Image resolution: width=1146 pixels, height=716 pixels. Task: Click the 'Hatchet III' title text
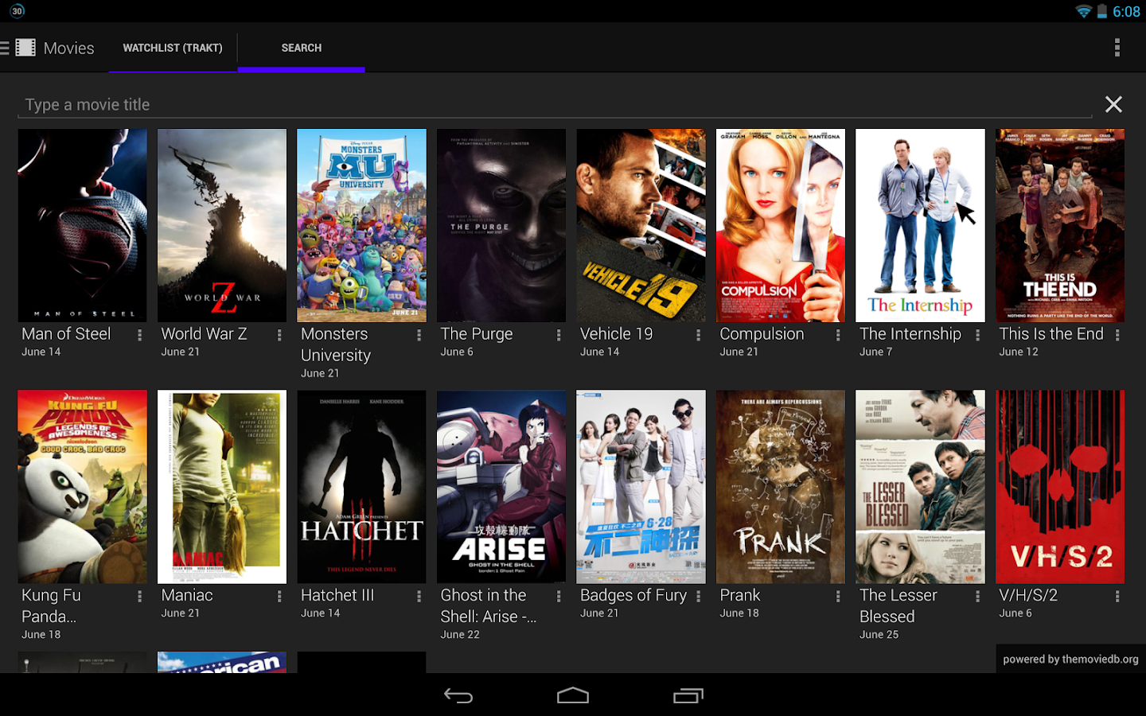pos(337,595)
